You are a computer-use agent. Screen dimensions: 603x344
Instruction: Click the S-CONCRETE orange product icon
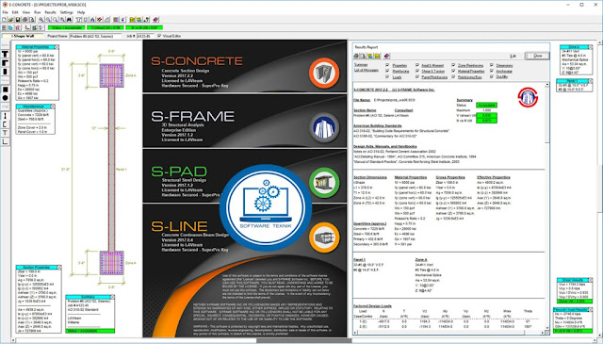pyautogui.click(x=324, y=73)
